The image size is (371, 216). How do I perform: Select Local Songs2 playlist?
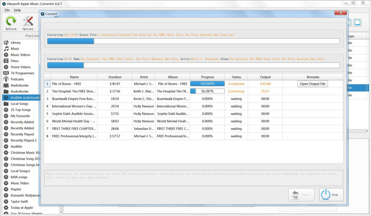(x=20, y=171)
